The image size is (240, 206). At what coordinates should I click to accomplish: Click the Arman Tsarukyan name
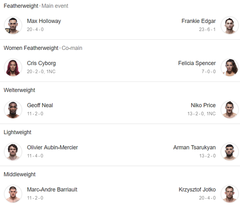click(194, 148)
